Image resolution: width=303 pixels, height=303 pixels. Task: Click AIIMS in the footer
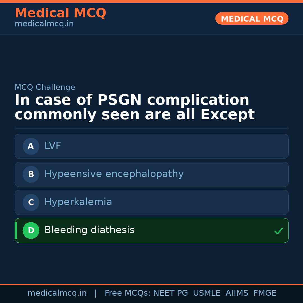coord(237,293)
